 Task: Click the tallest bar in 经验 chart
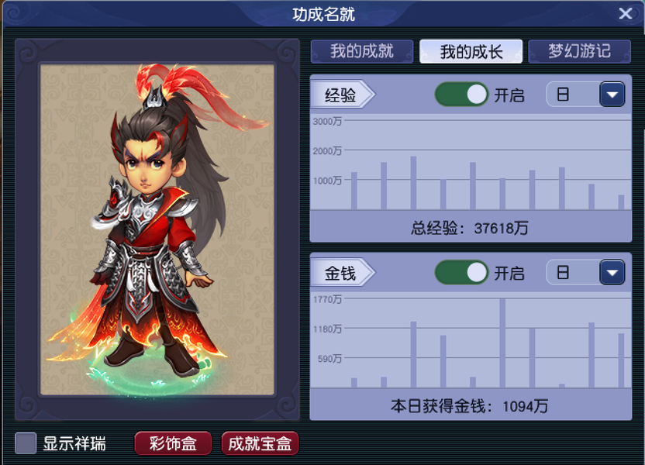click(x=413, y=183)
